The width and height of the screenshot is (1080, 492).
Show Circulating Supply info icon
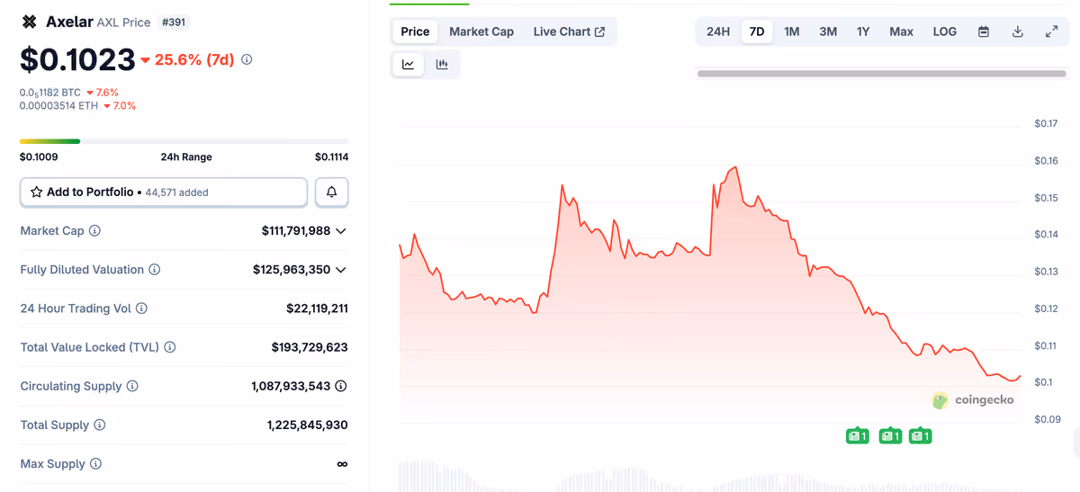tap(132, 386)
